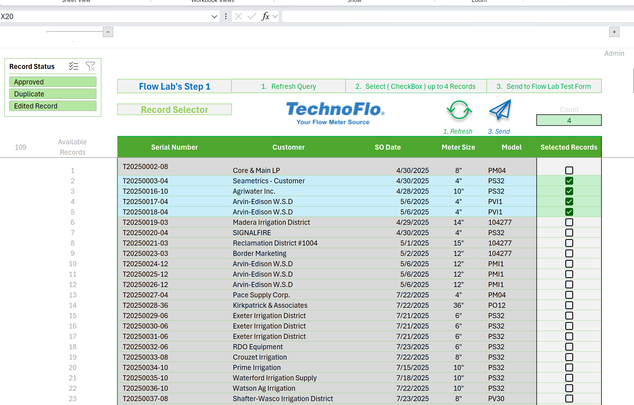Click serial number T20250032-06
Viewport: 634px width, 405px height.
coord(145,347)
